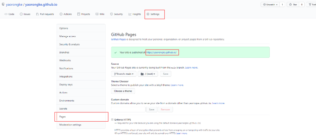Click the green published checkmark icon
This screenshot has height=138, width=316.
[x=116, y=52]
